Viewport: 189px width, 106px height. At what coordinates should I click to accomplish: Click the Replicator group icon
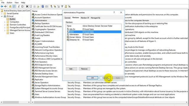pyautogui.click(x=33, y=79)
